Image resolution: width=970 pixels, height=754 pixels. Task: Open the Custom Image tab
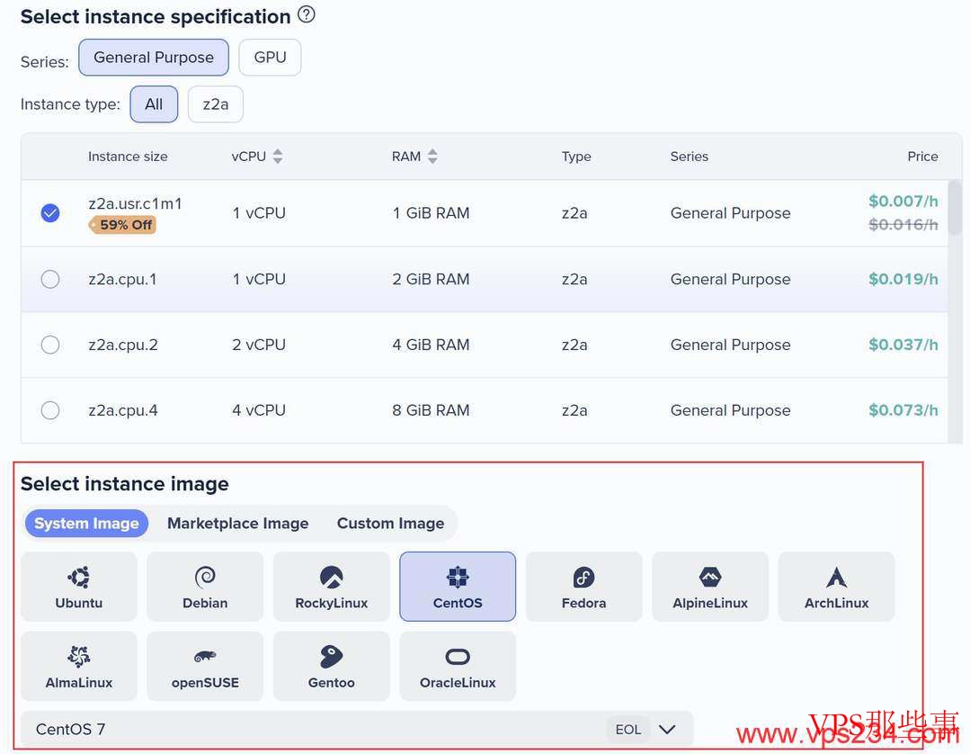(x=390, y=524)
